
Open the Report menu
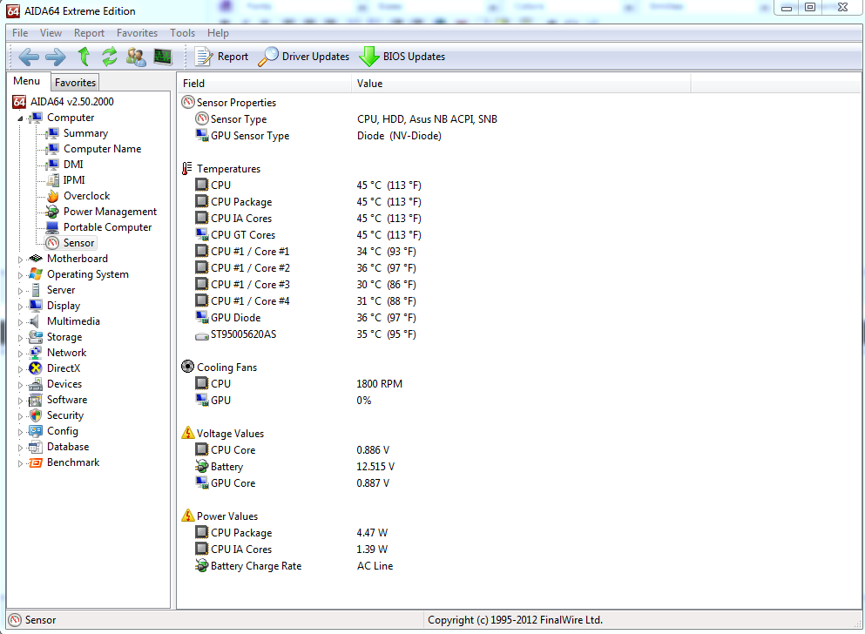[89, 33]
